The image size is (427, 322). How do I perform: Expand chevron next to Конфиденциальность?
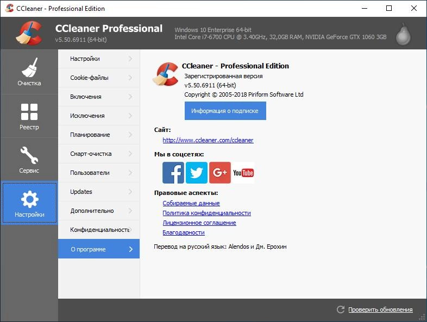tap(131, 230)
